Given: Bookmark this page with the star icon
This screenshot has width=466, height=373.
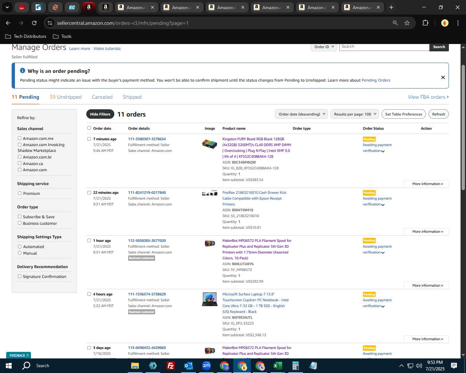Looking at the screenshot, I should [407, 23].
